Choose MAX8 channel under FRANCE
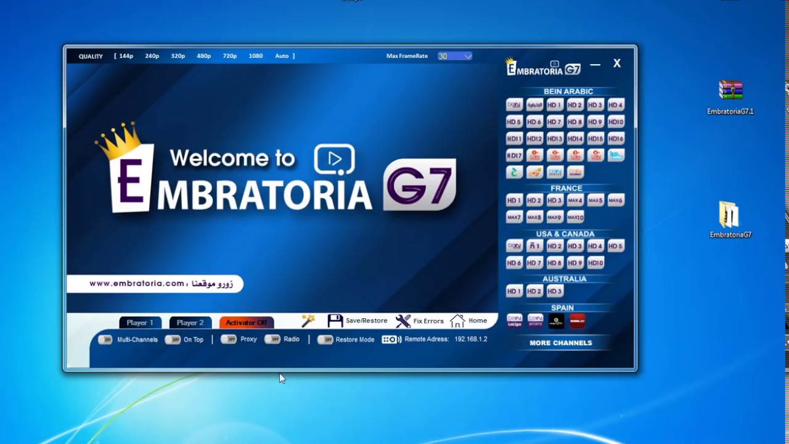 [x=534, y=217]
